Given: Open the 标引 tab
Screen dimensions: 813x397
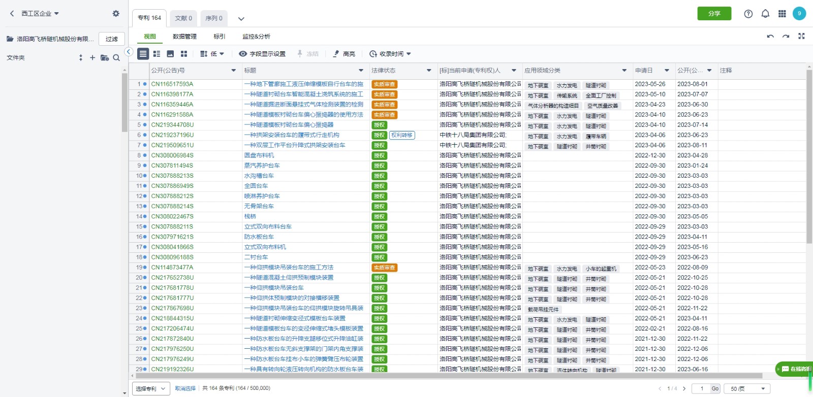Looking at the screenshot, I should (220, 37).
